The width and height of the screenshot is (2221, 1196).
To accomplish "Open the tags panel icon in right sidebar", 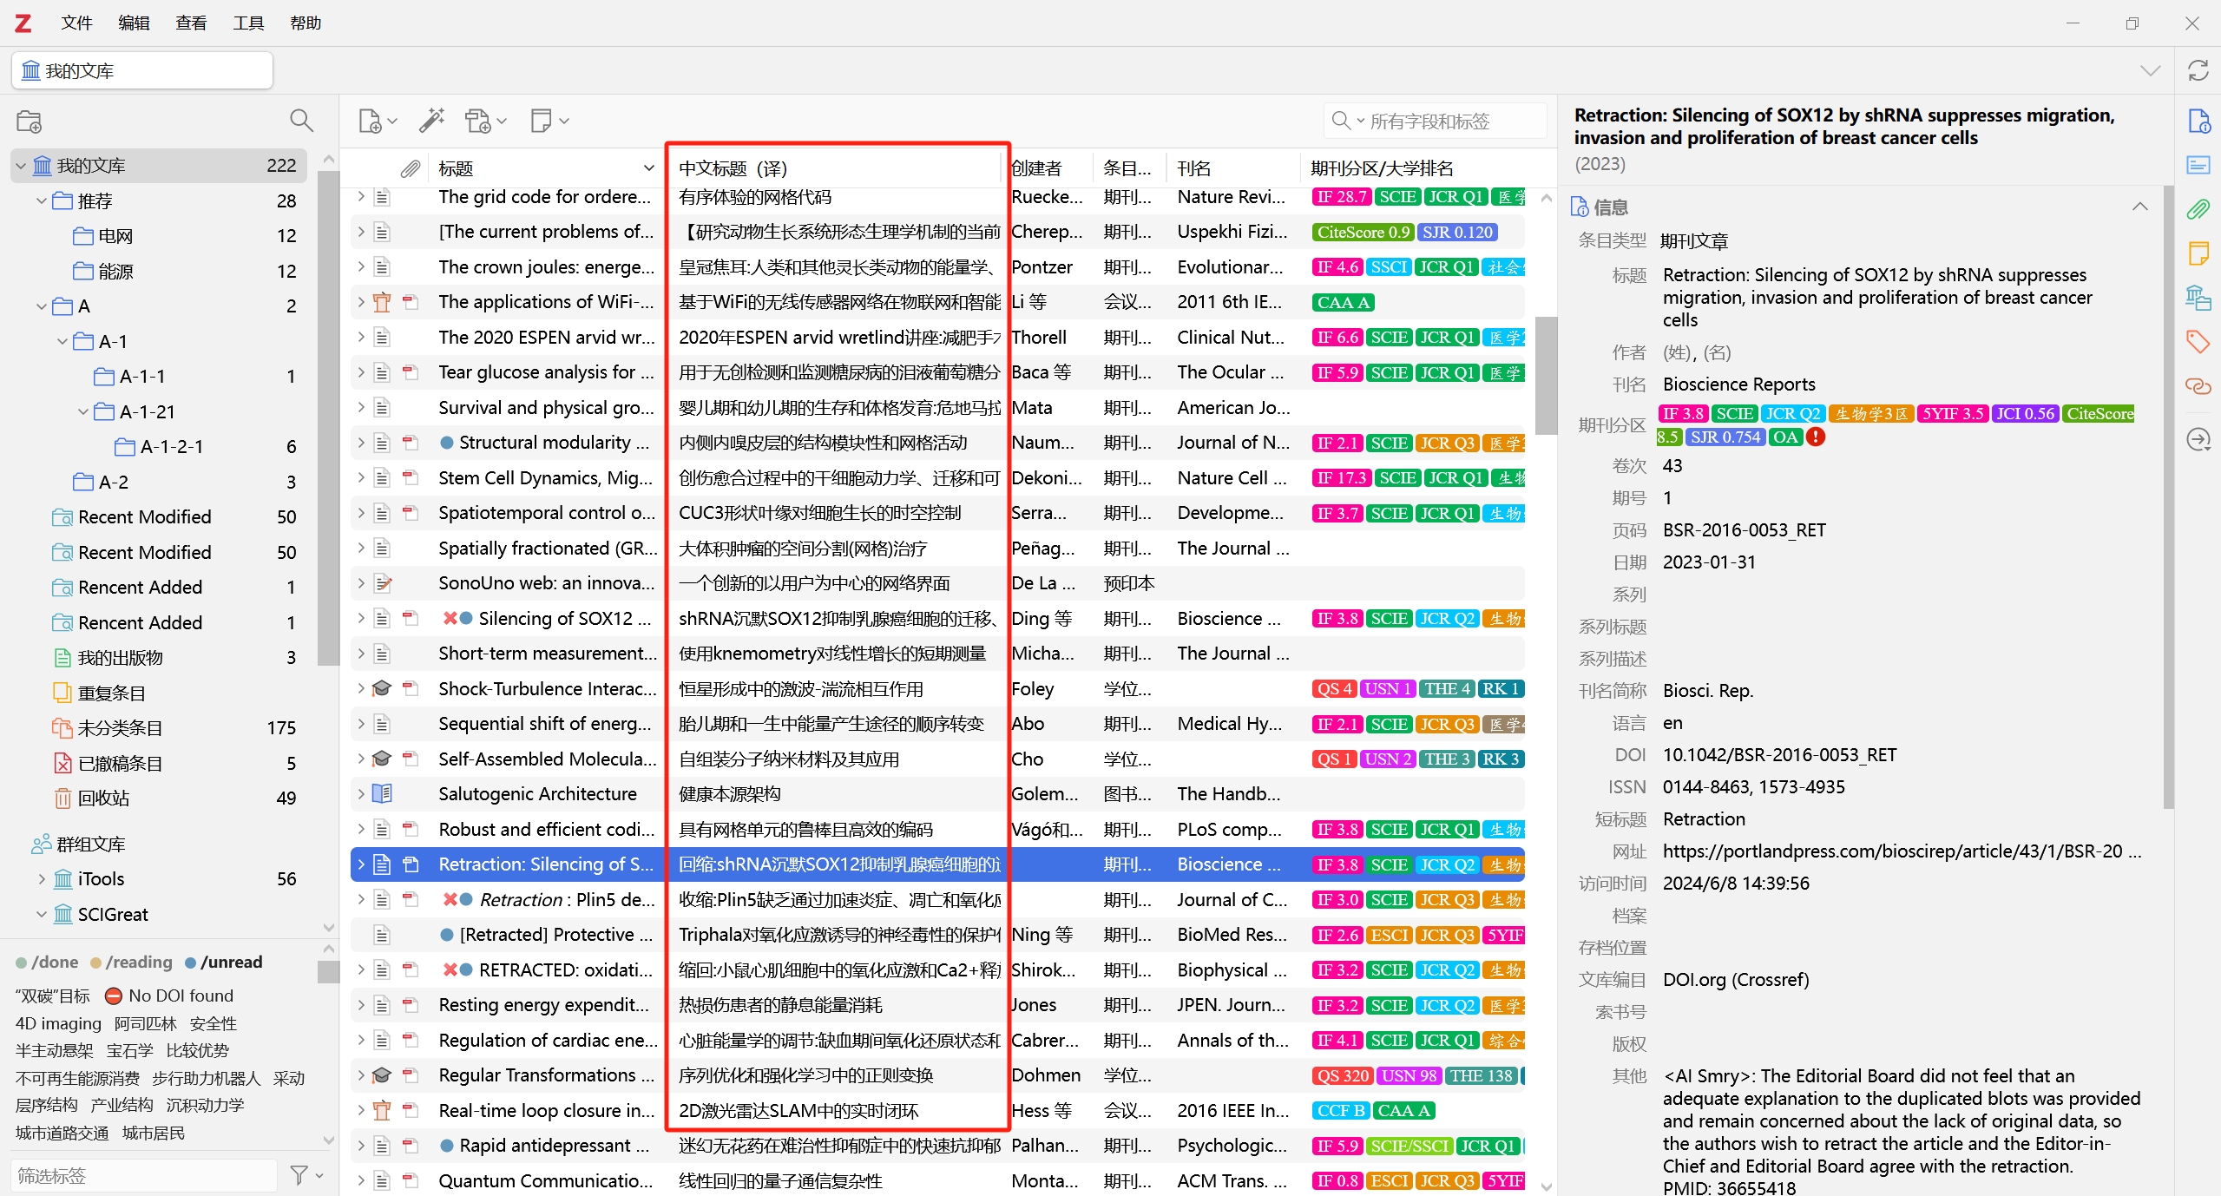I will (2198, 342).
